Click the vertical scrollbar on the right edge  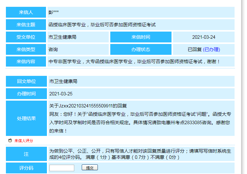(x=244, y=87)
